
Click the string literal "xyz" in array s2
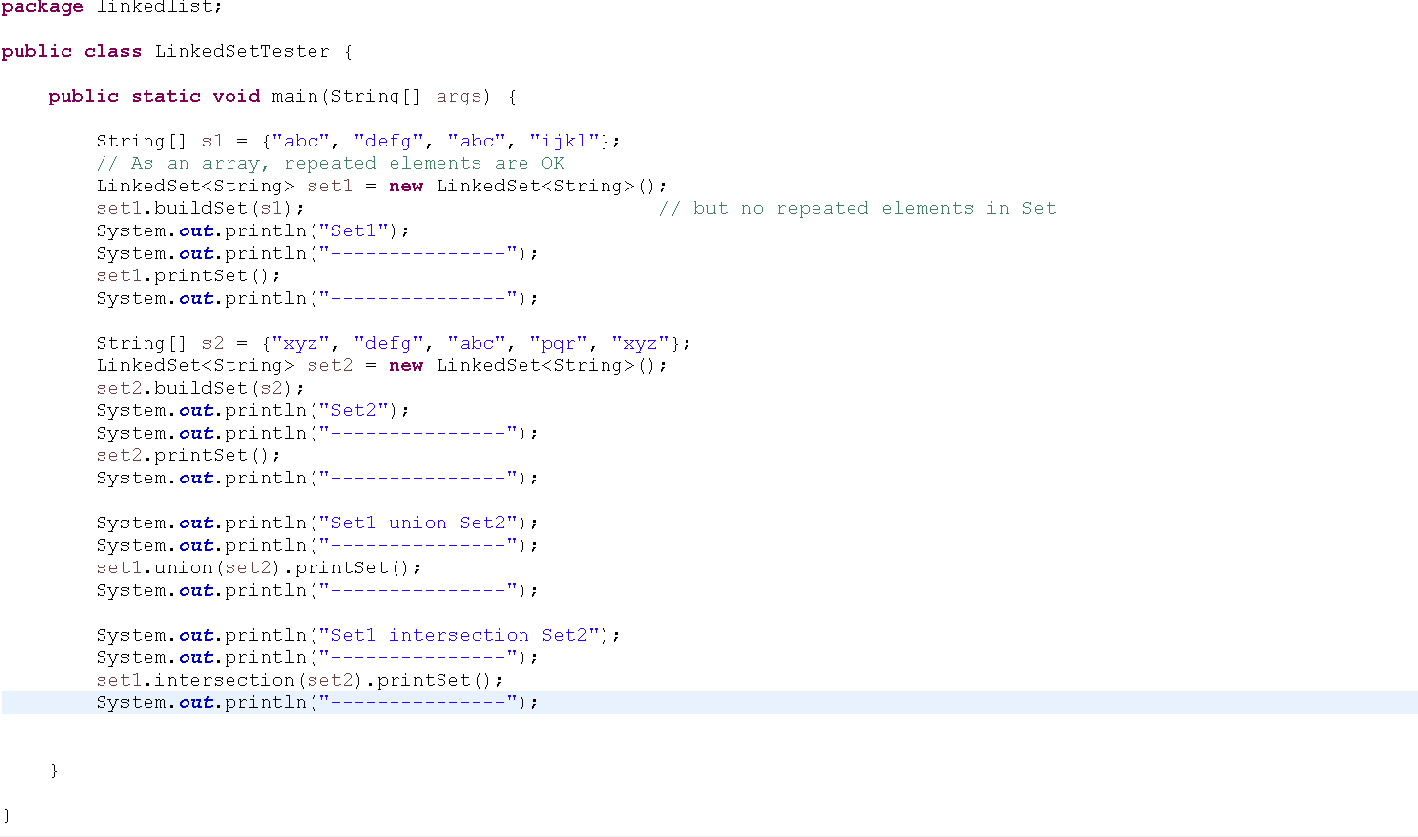302,343
